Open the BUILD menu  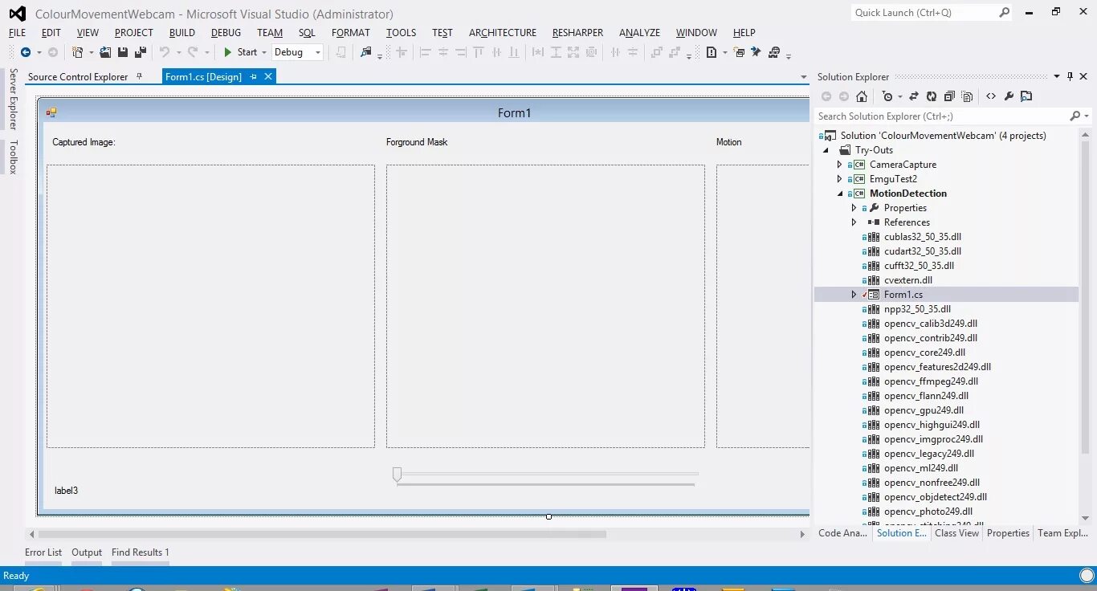[x=182, y=33]
